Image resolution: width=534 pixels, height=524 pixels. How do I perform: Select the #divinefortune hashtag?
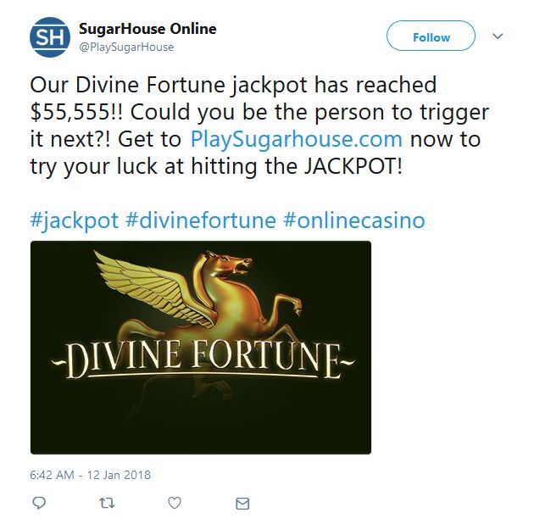201,220
